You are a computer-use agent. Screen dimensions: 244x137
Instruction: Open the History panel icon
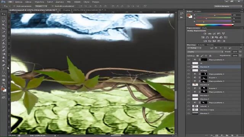181,14
